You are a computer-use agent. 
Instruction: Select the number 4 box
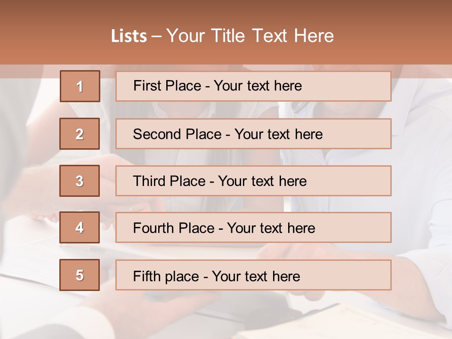pyautogui.click(x=80, y=227)
